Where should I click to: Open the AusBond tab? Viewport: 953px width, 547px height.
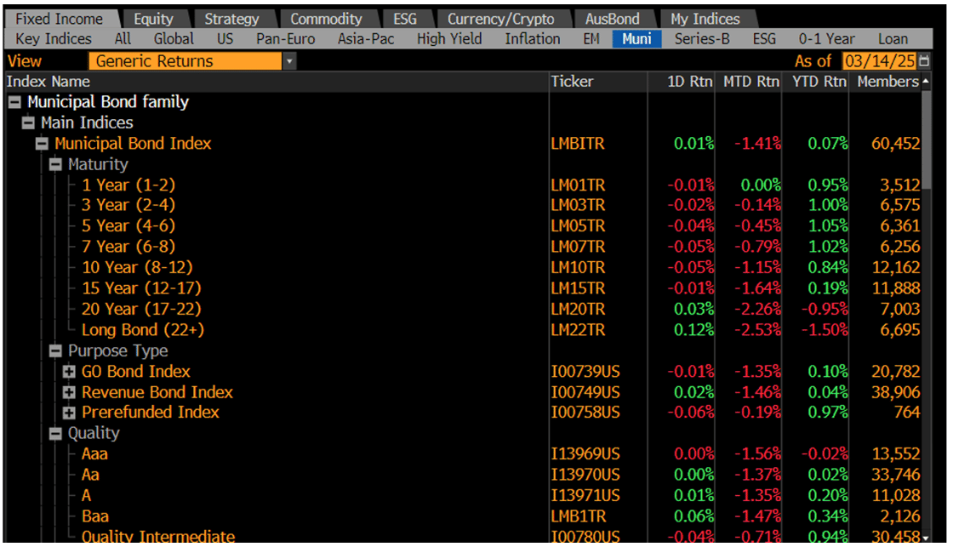[x=613, y=17]
